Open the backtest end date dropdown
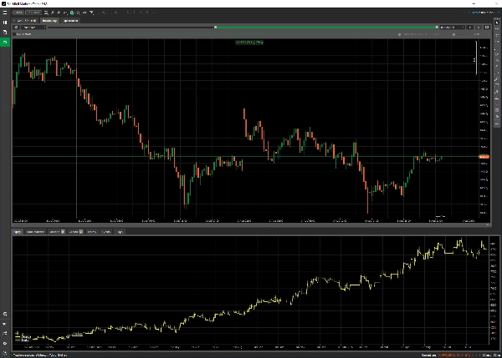 (452, 28)
